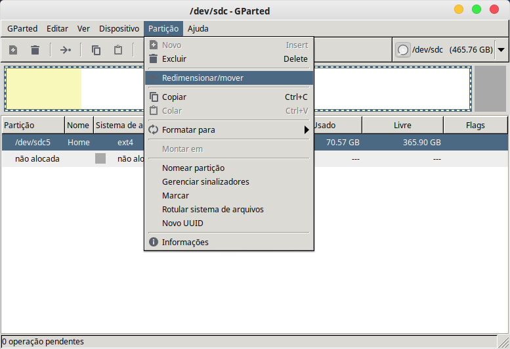
Task: Click the window resize grip in status bar
Action: tap(503, 342)
